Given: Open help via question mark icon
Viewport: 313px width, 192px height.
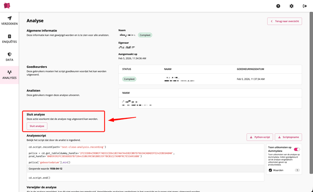Looking at the screenshot, I should [x=278, y=6].
